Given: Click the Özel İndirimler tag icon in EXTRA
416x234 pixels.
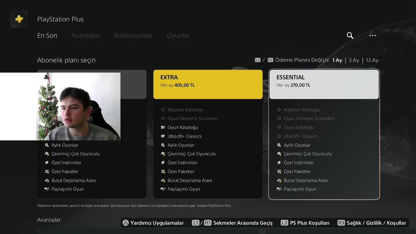Looking at the screenshot, I should click(163, 162).
